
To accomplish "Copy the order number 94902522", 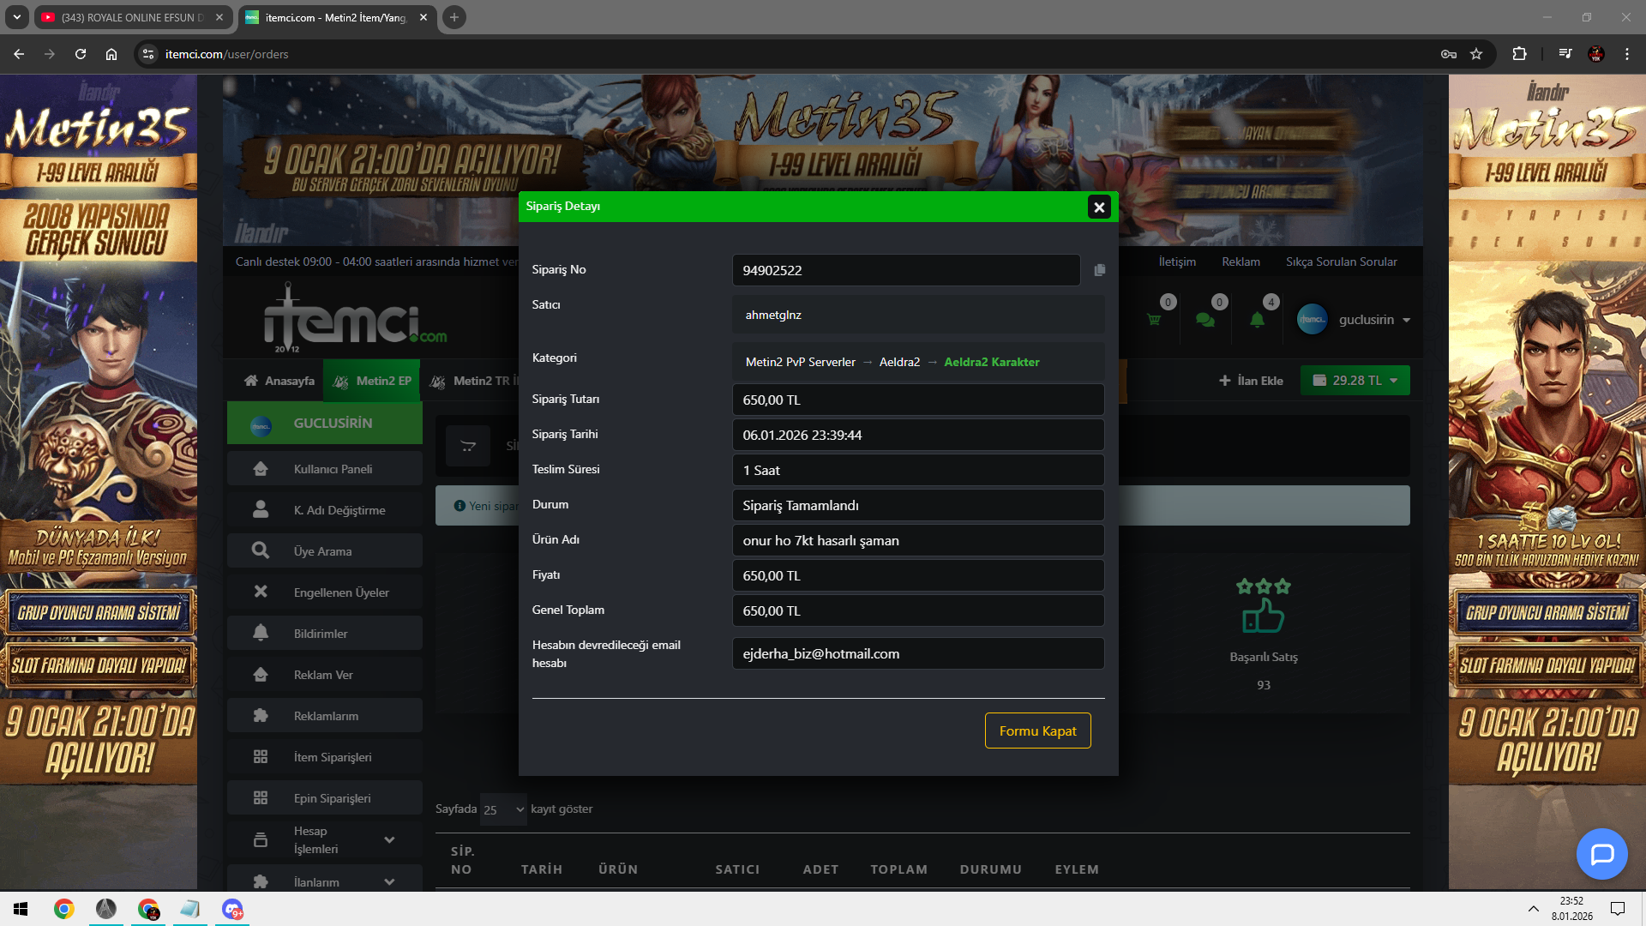I will [1100, 270].
